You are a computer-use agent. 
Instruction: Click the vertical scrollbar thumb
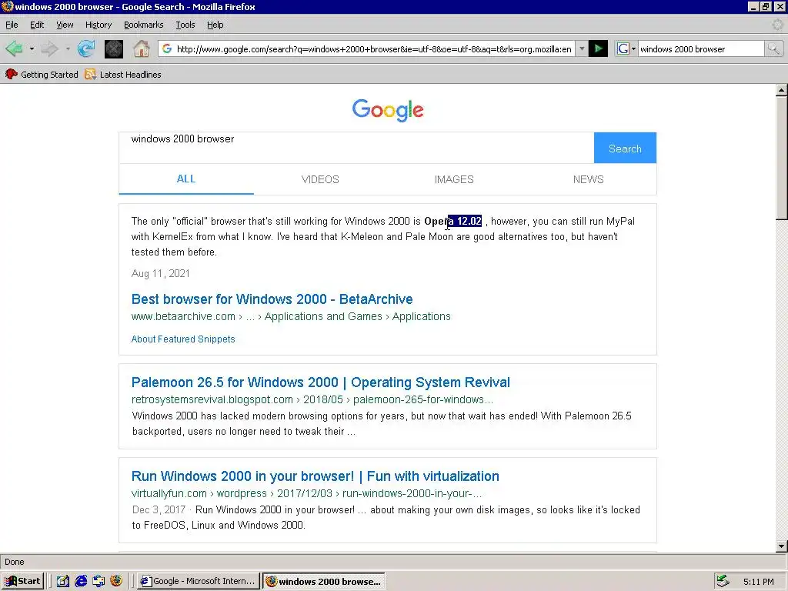tap(781, 159)
